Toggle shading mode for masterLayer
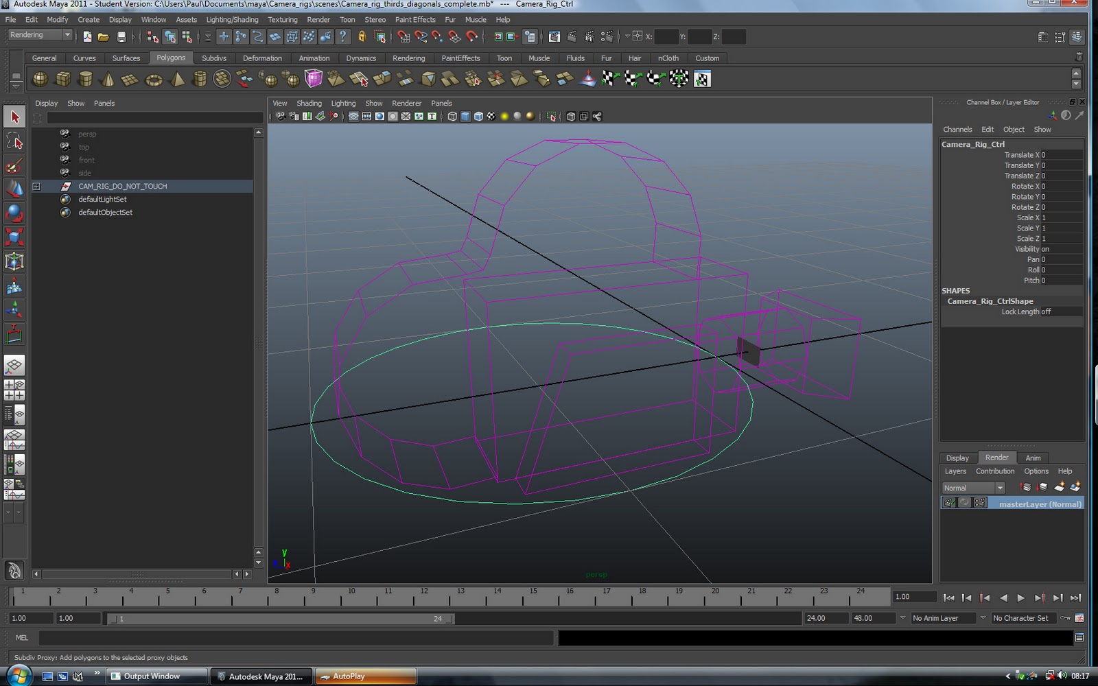 click(x=964, y=502)
